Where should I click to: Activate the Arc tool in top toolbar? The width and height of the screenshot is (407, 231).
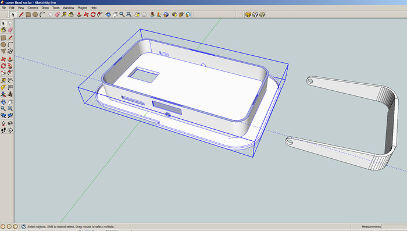(x=42, y=15)
